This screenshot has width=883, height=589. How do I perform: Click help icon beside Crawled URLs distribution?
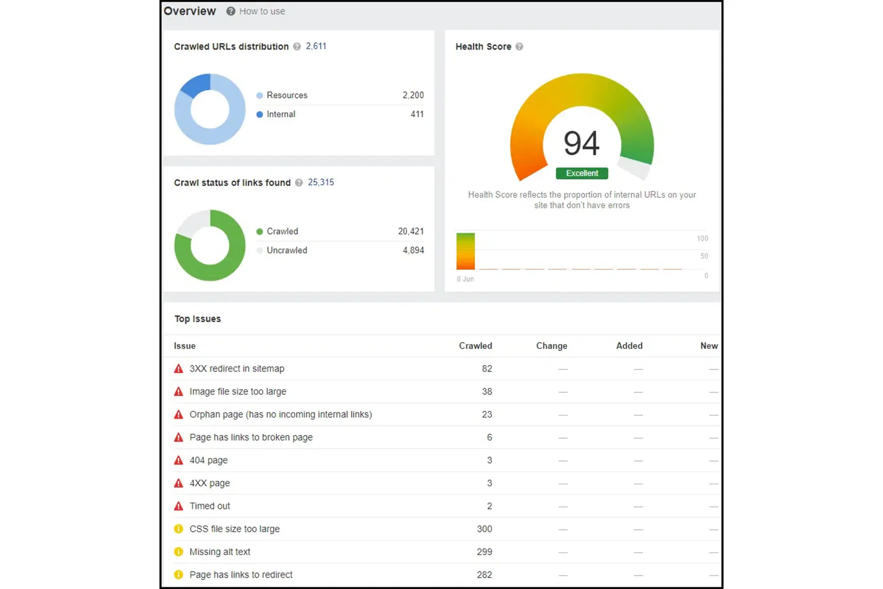(x=297, y=47)
